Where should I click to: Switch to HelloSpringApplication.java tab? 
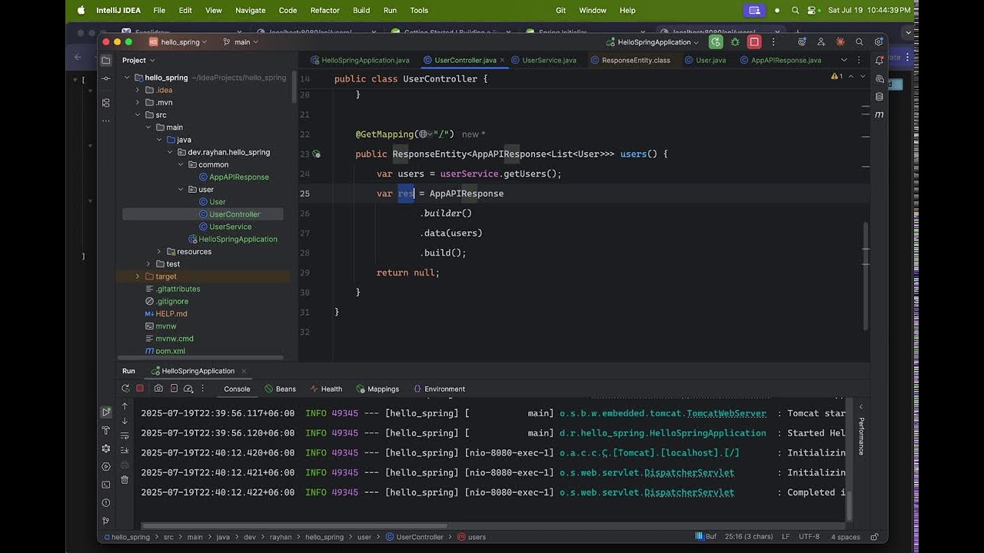360,60
